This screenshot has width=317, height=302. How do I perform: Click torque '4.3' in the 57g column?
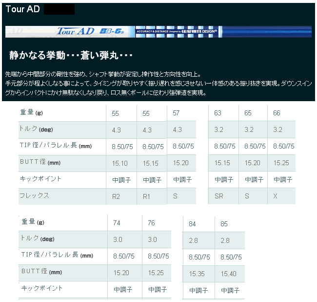pos(178,129)
